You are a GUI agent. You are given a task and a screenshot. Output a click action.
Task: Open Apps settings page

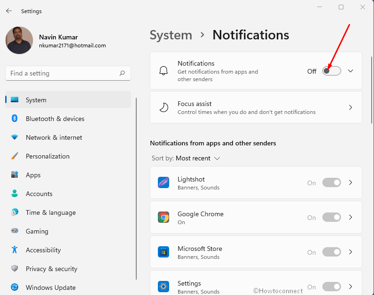click(68, 175)
